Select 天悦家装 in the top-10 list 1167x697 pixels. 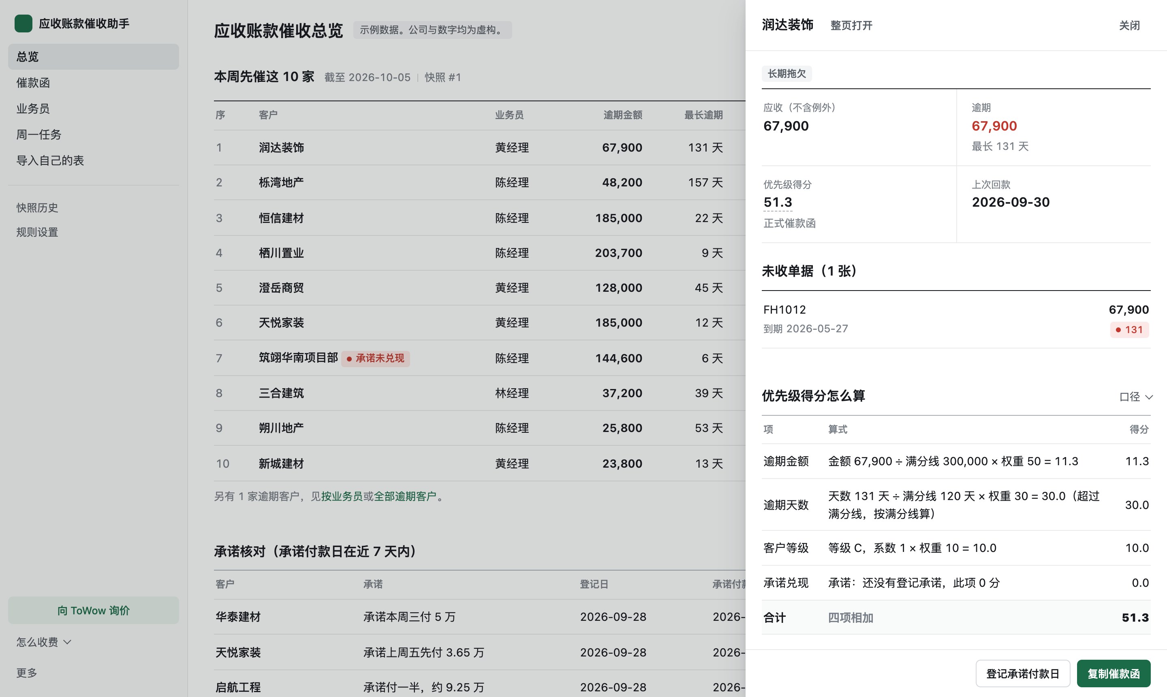479,323
